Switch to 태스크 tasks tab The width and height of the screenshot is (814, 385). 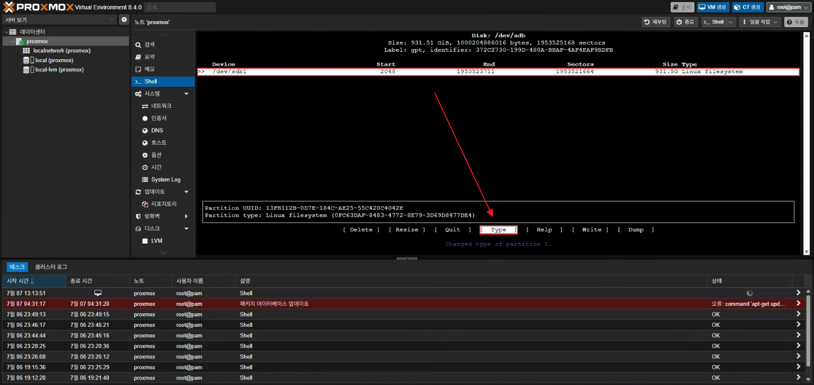(x=17, y=267)
